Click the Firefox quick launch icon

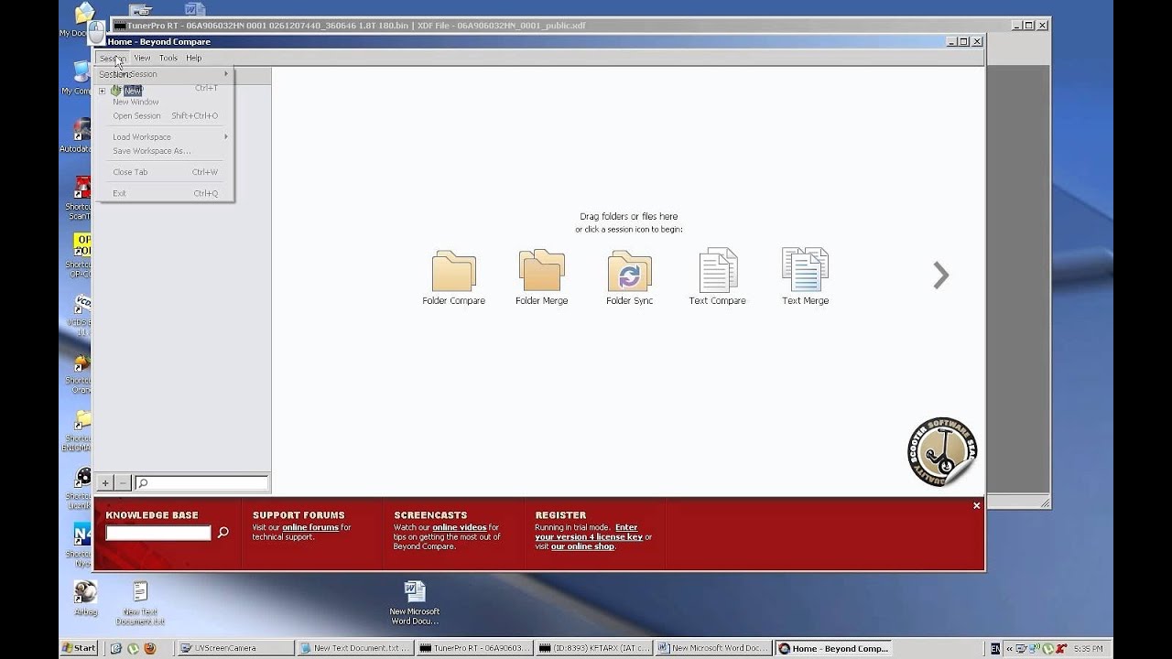[x=149, y=648]
